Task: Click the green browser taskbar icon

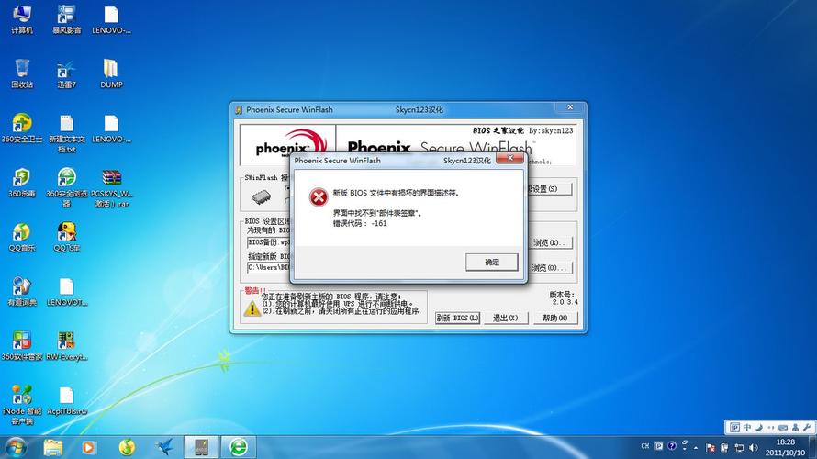Action: click(x=239, y=447)
